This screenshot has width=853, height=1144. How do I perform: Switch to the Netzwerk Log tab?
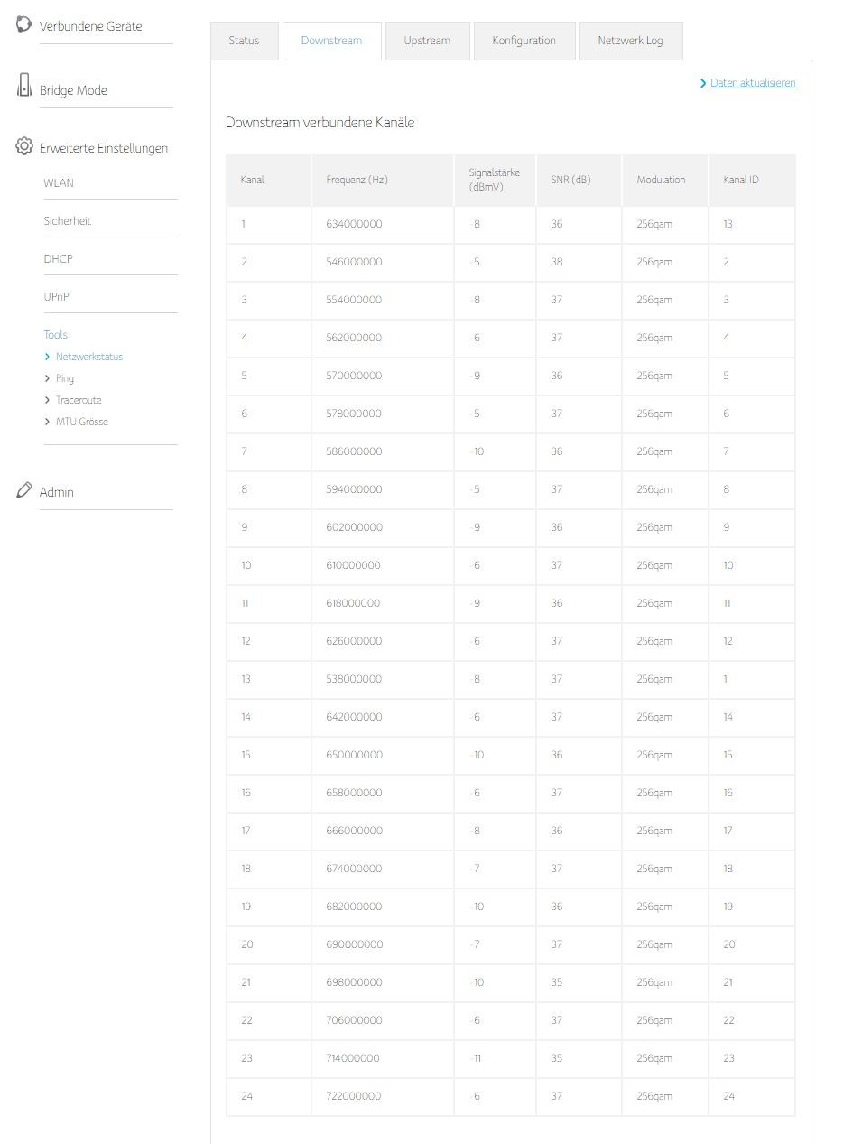(x=630, y=41)
